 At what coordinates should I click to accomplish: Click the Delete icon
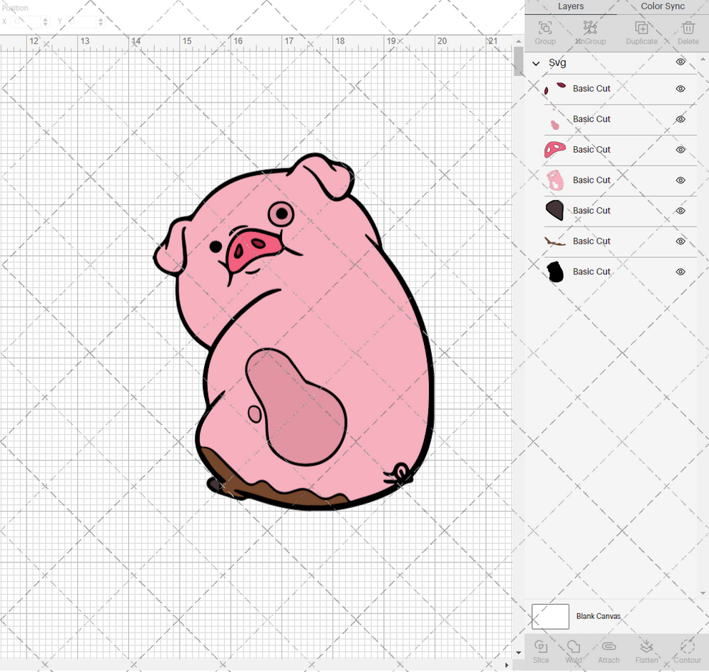point(688,32)
